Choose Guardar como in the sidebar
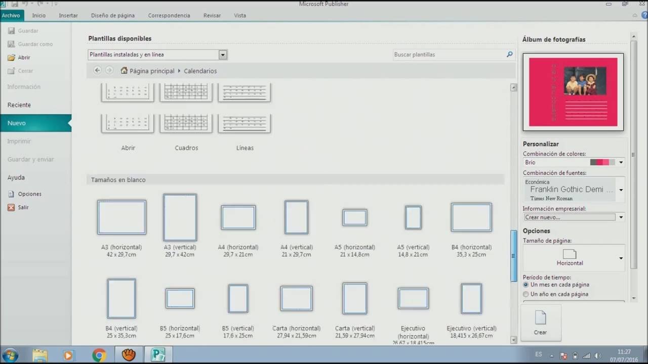The height and width of the screenshot is (364, 648). tap(30, 44)
